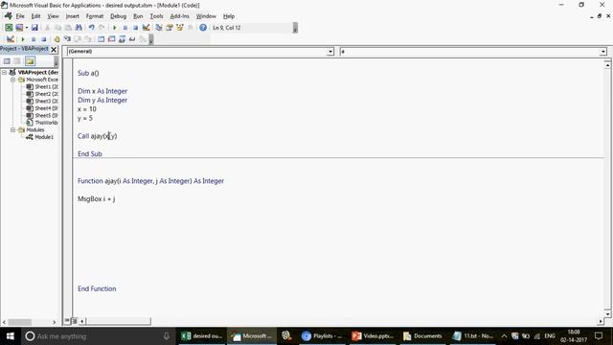Click View Code in Project panel
Viewport: 613px width, 345px height.
7,61
